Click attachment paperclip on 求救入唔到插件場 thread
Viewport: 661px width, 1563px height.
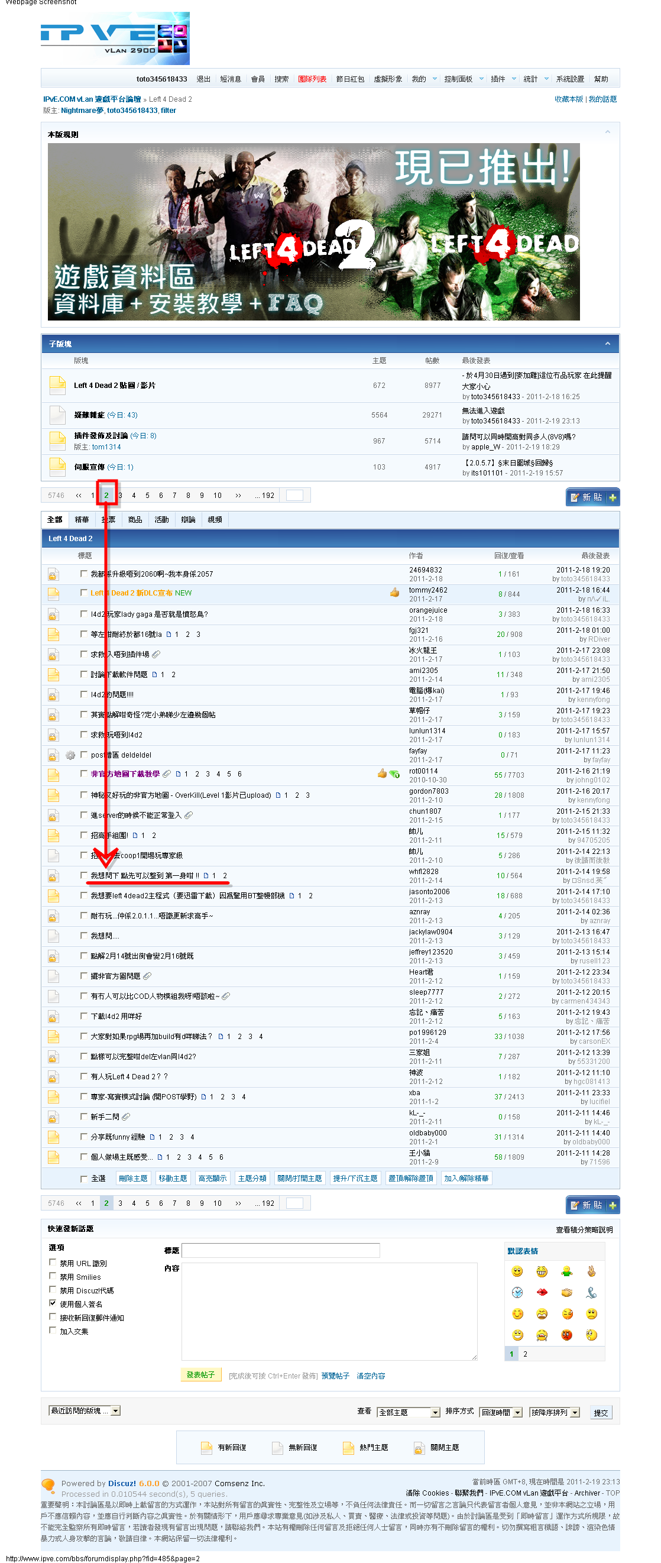[x=156, y=654]
